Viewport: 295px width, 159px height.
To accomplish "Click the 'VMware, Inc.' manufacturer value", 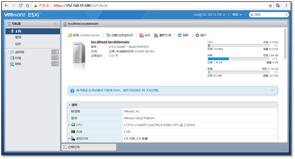I will coord(132,111).
